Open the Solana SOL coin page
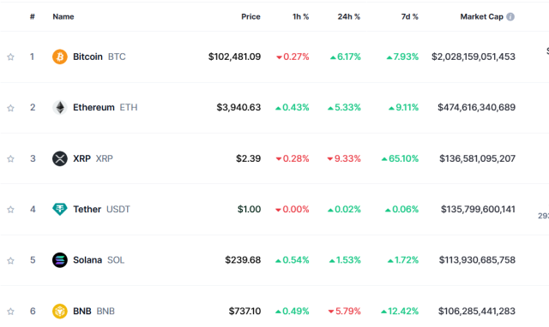Viewport: 549px width, 327px height. click(99, 260)
